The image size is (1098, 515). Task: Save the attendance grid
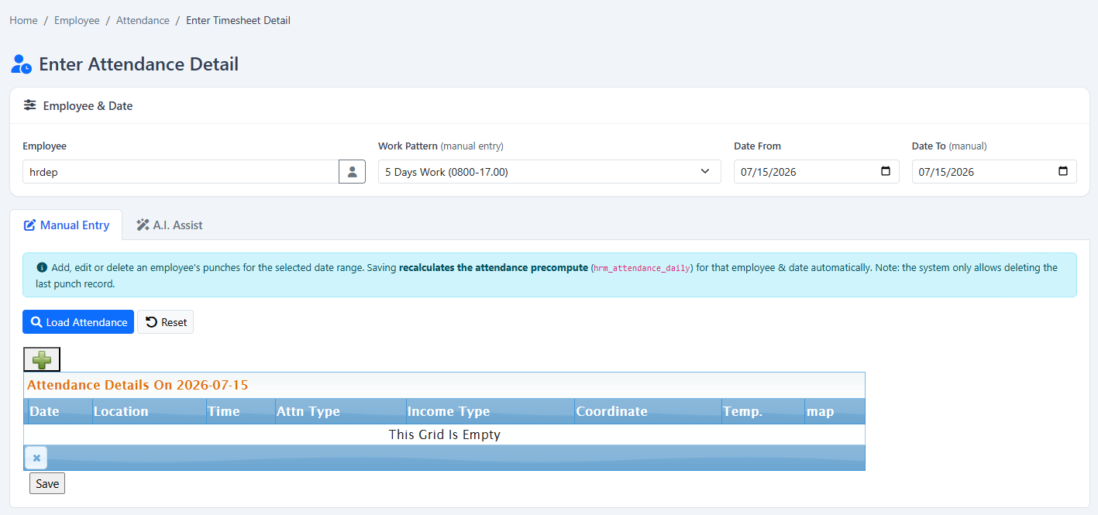click(47, 483)
